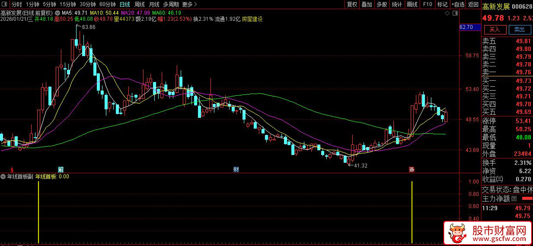
Task: Click the 换手 value 2.31%
Action: point(522,163)
